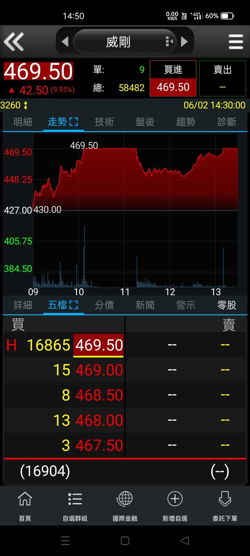Image resolution: width=250 pixels, height=556 pixels.
Task: Tap the 3260 stock code
Action: [10, 105]
